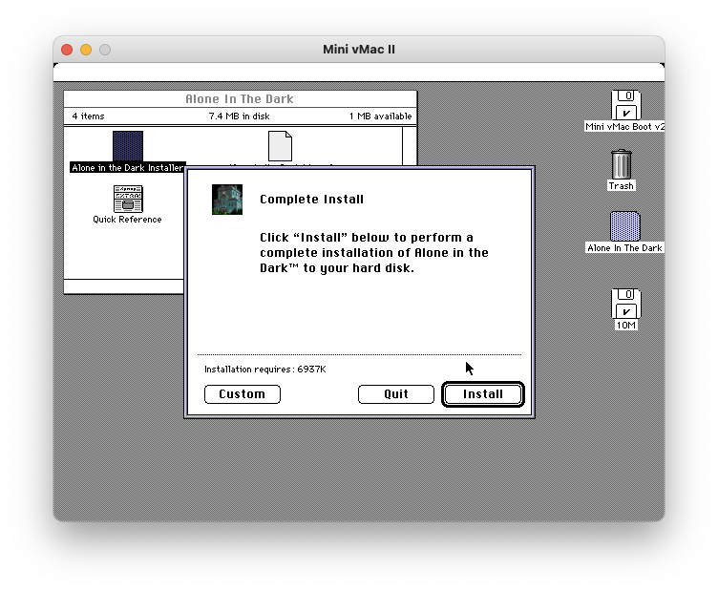The height and width of the screenshot is (592, 718).
Task: Click the Quit button in installer dialog
Action: (x=395, y=394)
